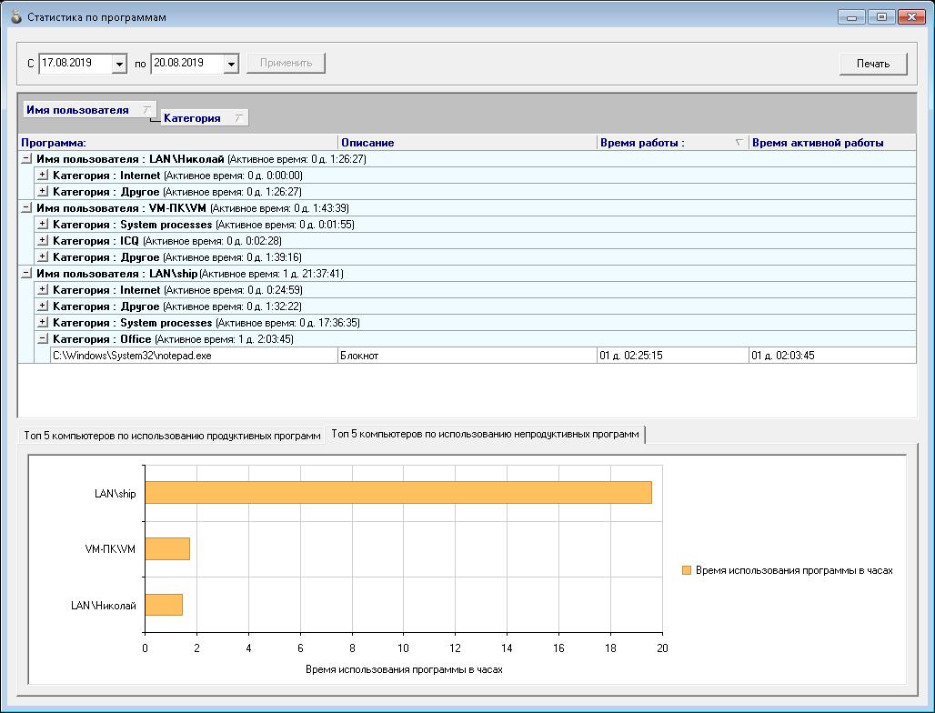Select the unproductive programs top 5 tab

coord(485,435)
